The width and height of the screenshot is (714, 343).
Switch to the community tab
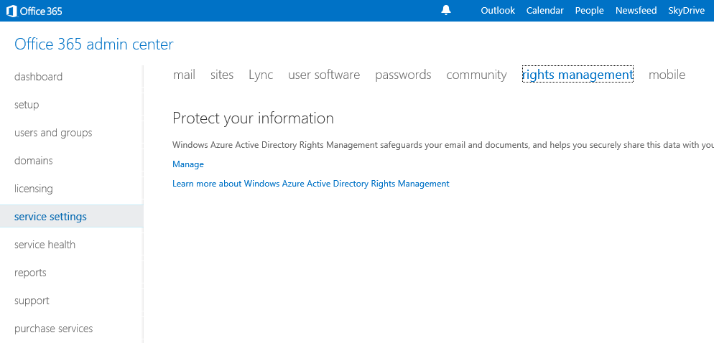(x=476, y=75)
